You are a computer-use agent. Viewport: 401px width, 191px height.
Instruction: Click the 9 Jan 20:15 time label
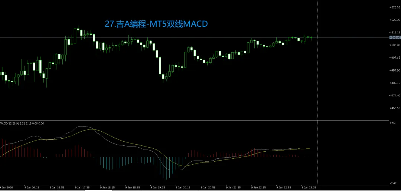coord(183,187)
